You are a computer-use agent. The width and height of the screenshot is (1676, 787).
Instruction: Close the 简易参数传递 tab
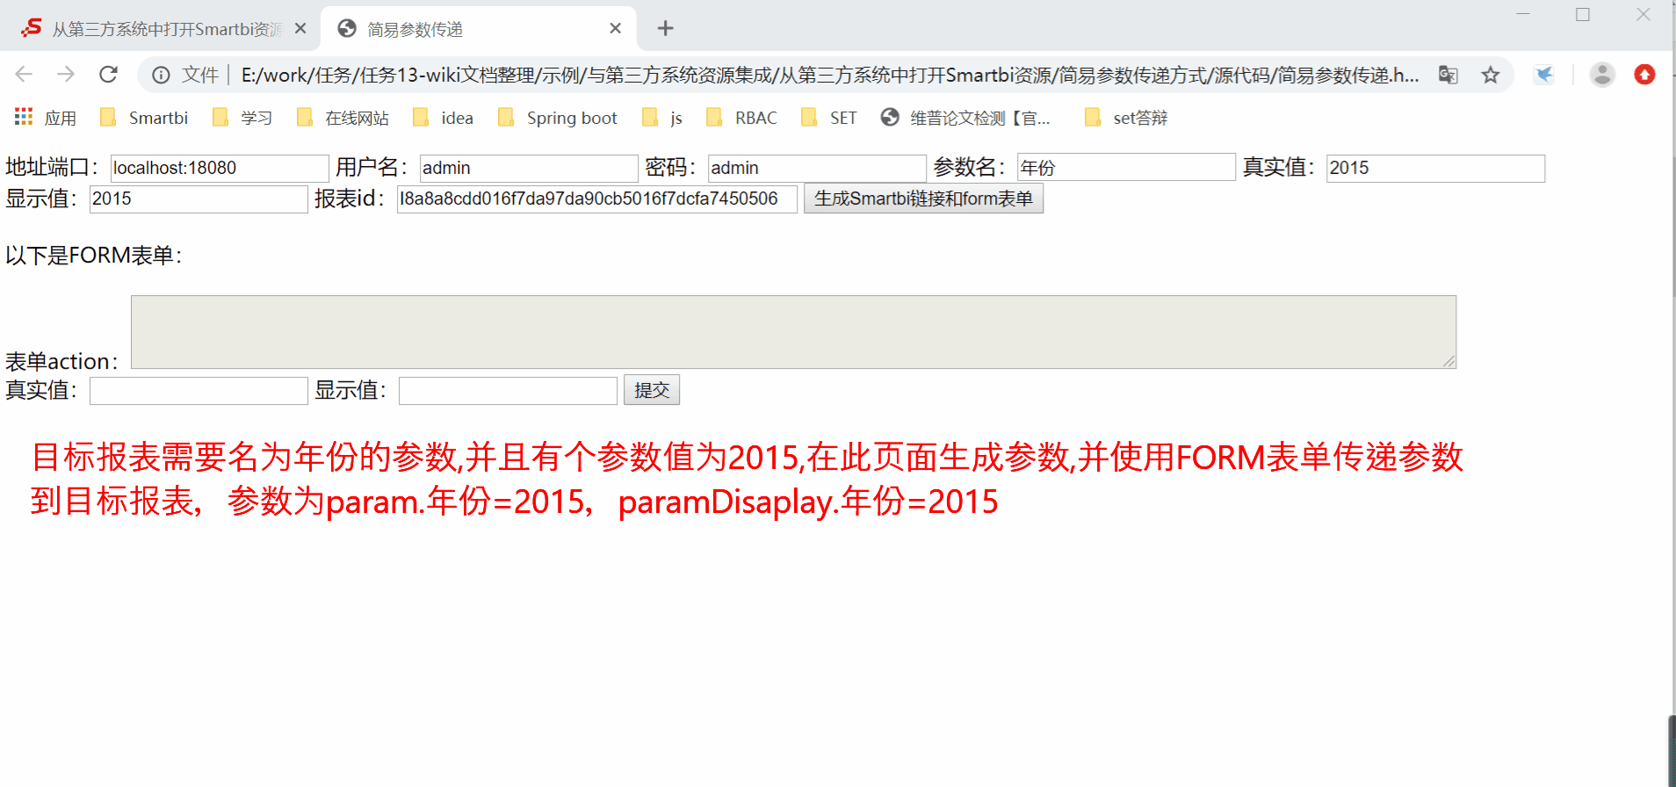(616, 28)
